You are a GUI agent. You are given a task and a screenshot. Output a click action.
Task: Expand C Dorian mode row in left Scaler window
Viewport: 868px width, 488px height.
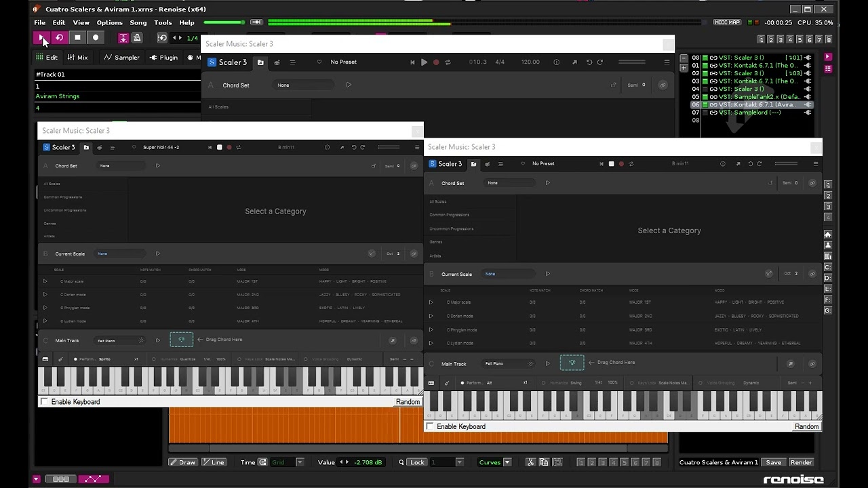(45, 295)
